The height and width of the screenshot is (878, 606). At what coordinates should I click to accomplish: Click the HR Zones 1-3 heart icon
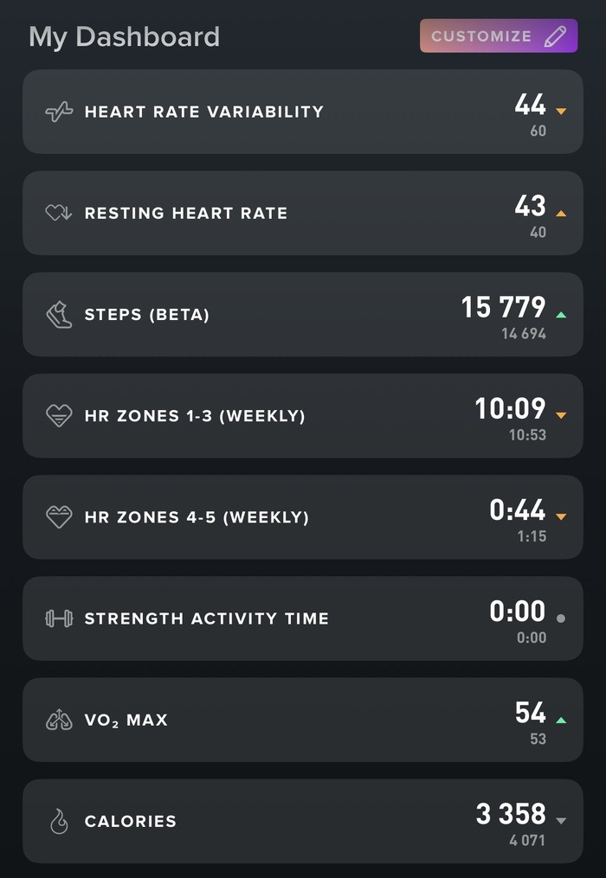point(59,416)
